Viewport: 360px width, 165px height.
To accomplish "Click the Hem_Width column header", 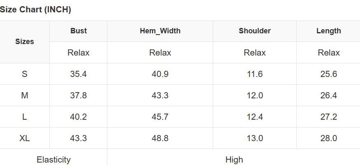I will (160, 31).
